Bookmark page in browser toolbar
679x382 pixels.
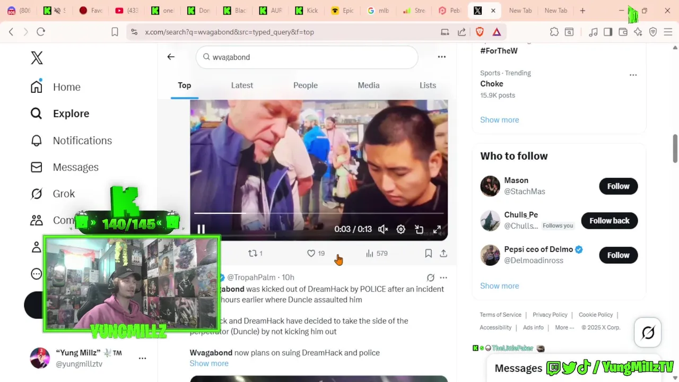pos(115,32)
